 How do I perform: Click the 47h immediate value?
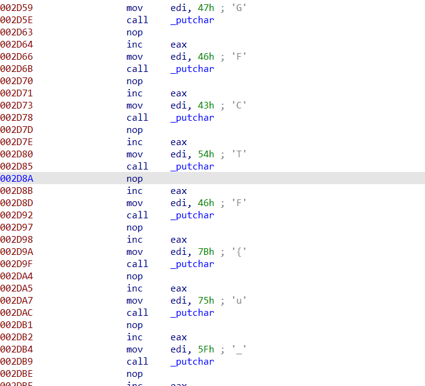click(206, 8)
